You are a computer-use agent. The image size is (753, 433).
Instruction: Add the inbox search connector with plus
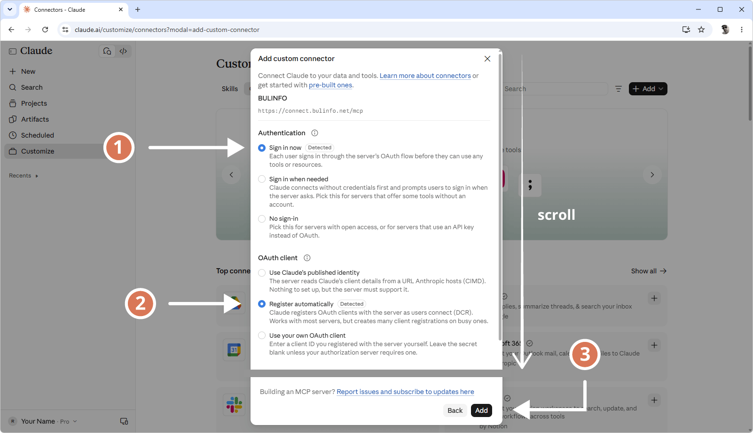click(x=654, y=298)
